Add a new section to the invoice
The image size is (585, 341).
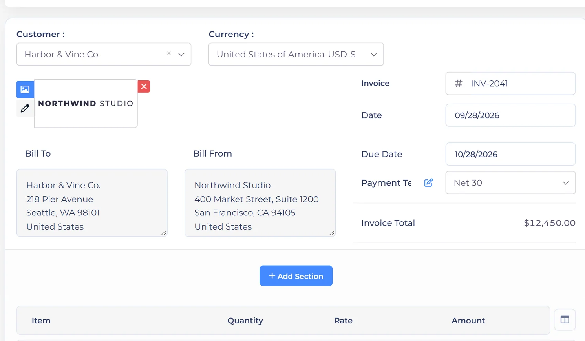coord(296,276)
